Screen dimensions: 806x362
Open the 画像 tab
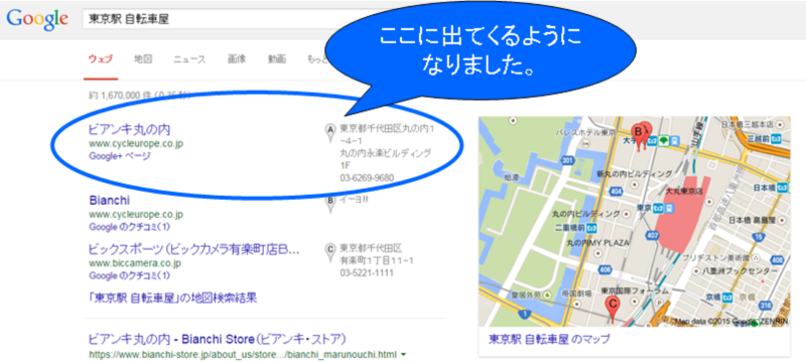tap(236, 60)
